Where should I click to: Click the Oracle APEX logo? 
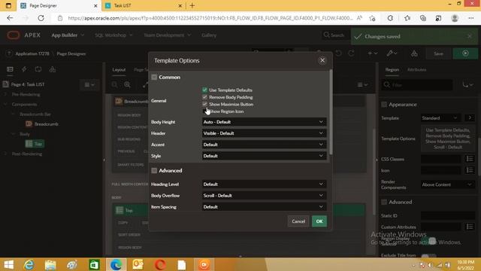pos(23,35)
